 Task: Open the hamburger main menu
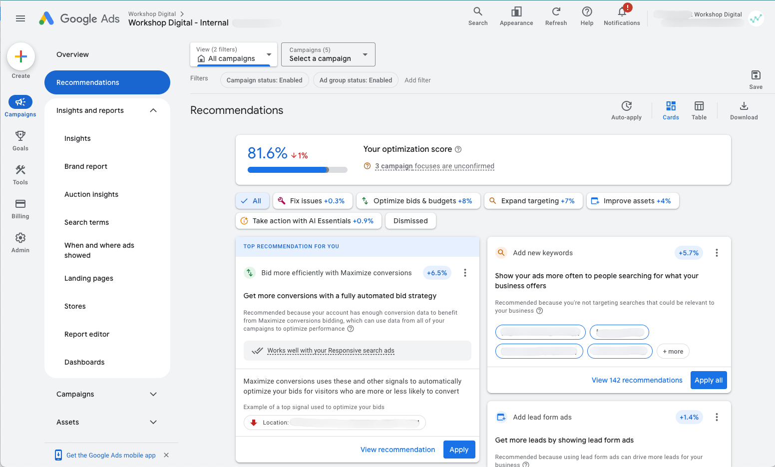pos(20,18)
